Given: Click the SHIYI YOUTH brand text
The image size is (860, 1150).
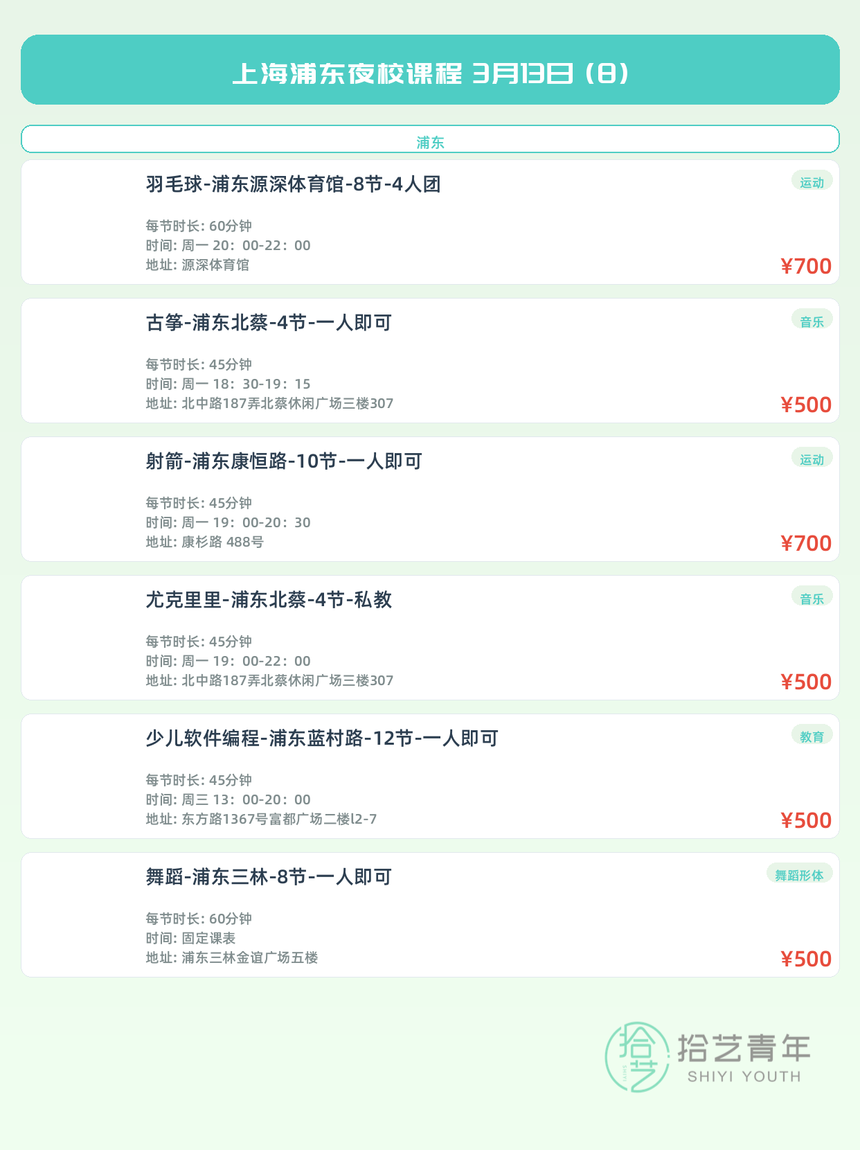Looking at the screenshot, I should click(x=744, y=1077).
